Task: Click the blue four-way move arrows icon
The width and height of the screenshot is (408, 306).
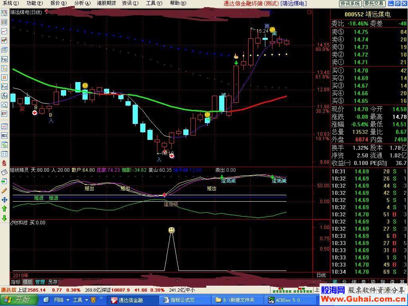Action: coord(4,200)
